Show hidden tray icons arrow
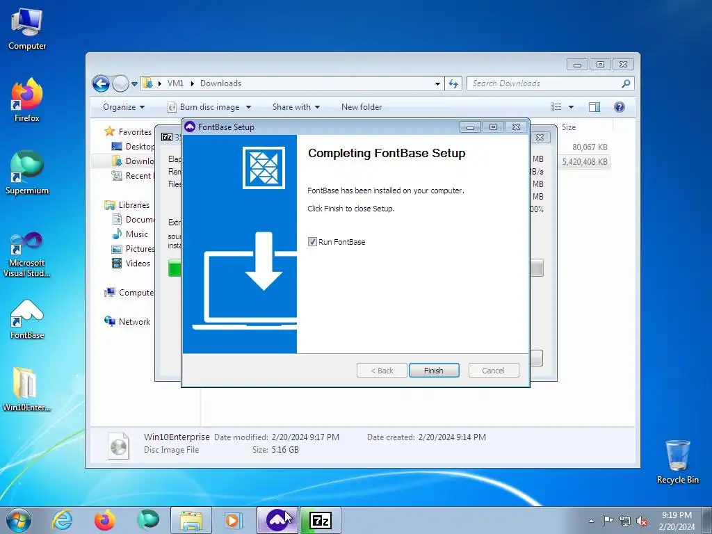This screenshot has height=534, width=712. [x=591, y=521]
